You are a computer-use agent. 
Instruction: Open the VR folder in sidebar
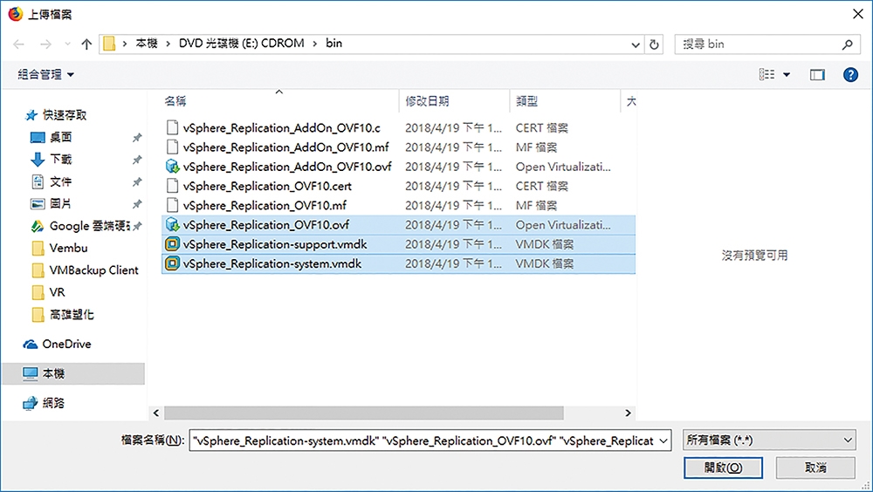click(x=58, y=292)
